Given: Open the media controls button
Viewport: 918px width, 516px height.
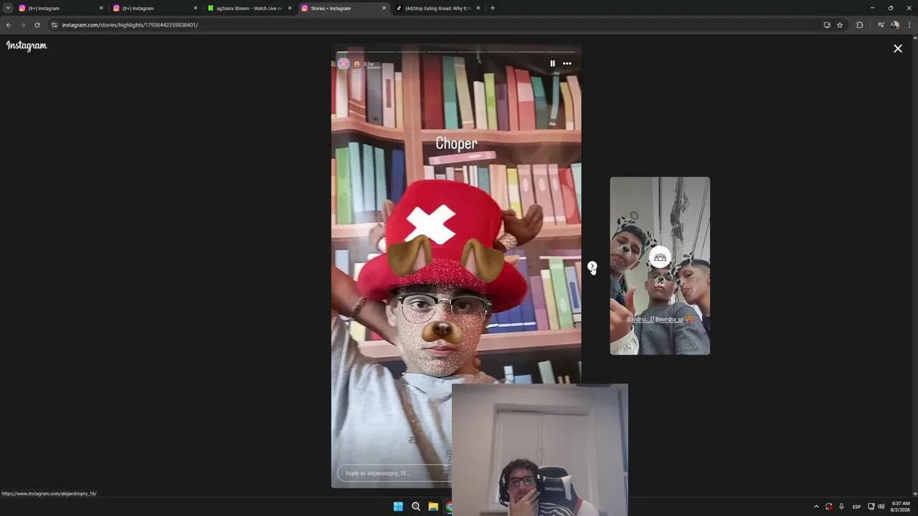Looking at the screenshot, I should (881, 25).
